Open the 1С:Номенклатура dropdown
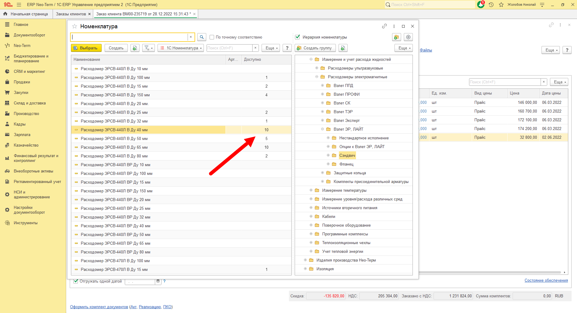This screenshot has height=313, width=577. coord(181,48)
